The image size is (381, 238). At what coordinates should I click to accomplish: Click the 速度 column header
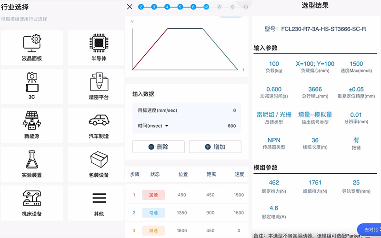pos(240,174)
